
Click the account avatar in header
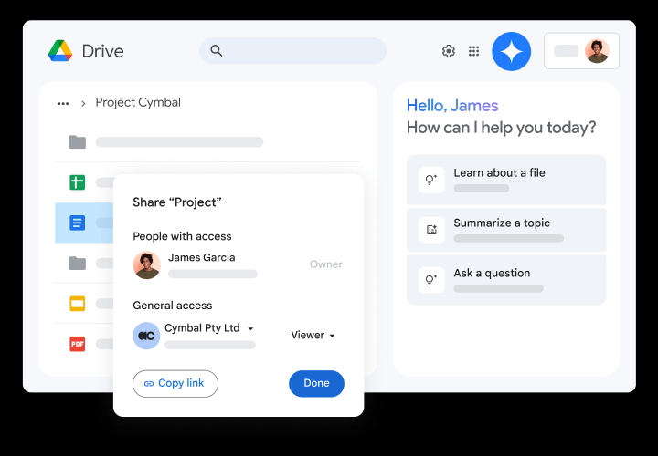[597, 51]
